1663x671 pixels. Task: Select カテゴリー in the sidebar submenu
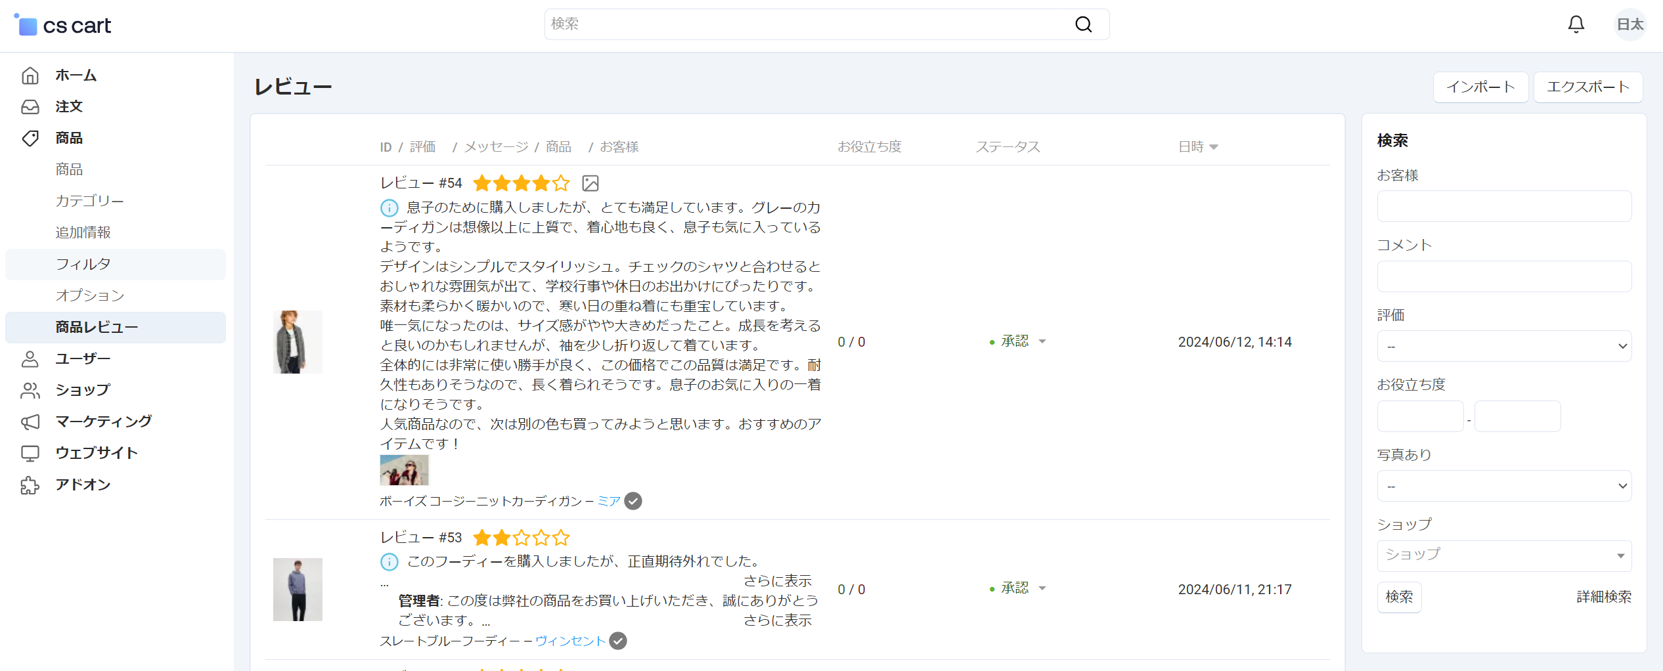[x=89, y=201]
